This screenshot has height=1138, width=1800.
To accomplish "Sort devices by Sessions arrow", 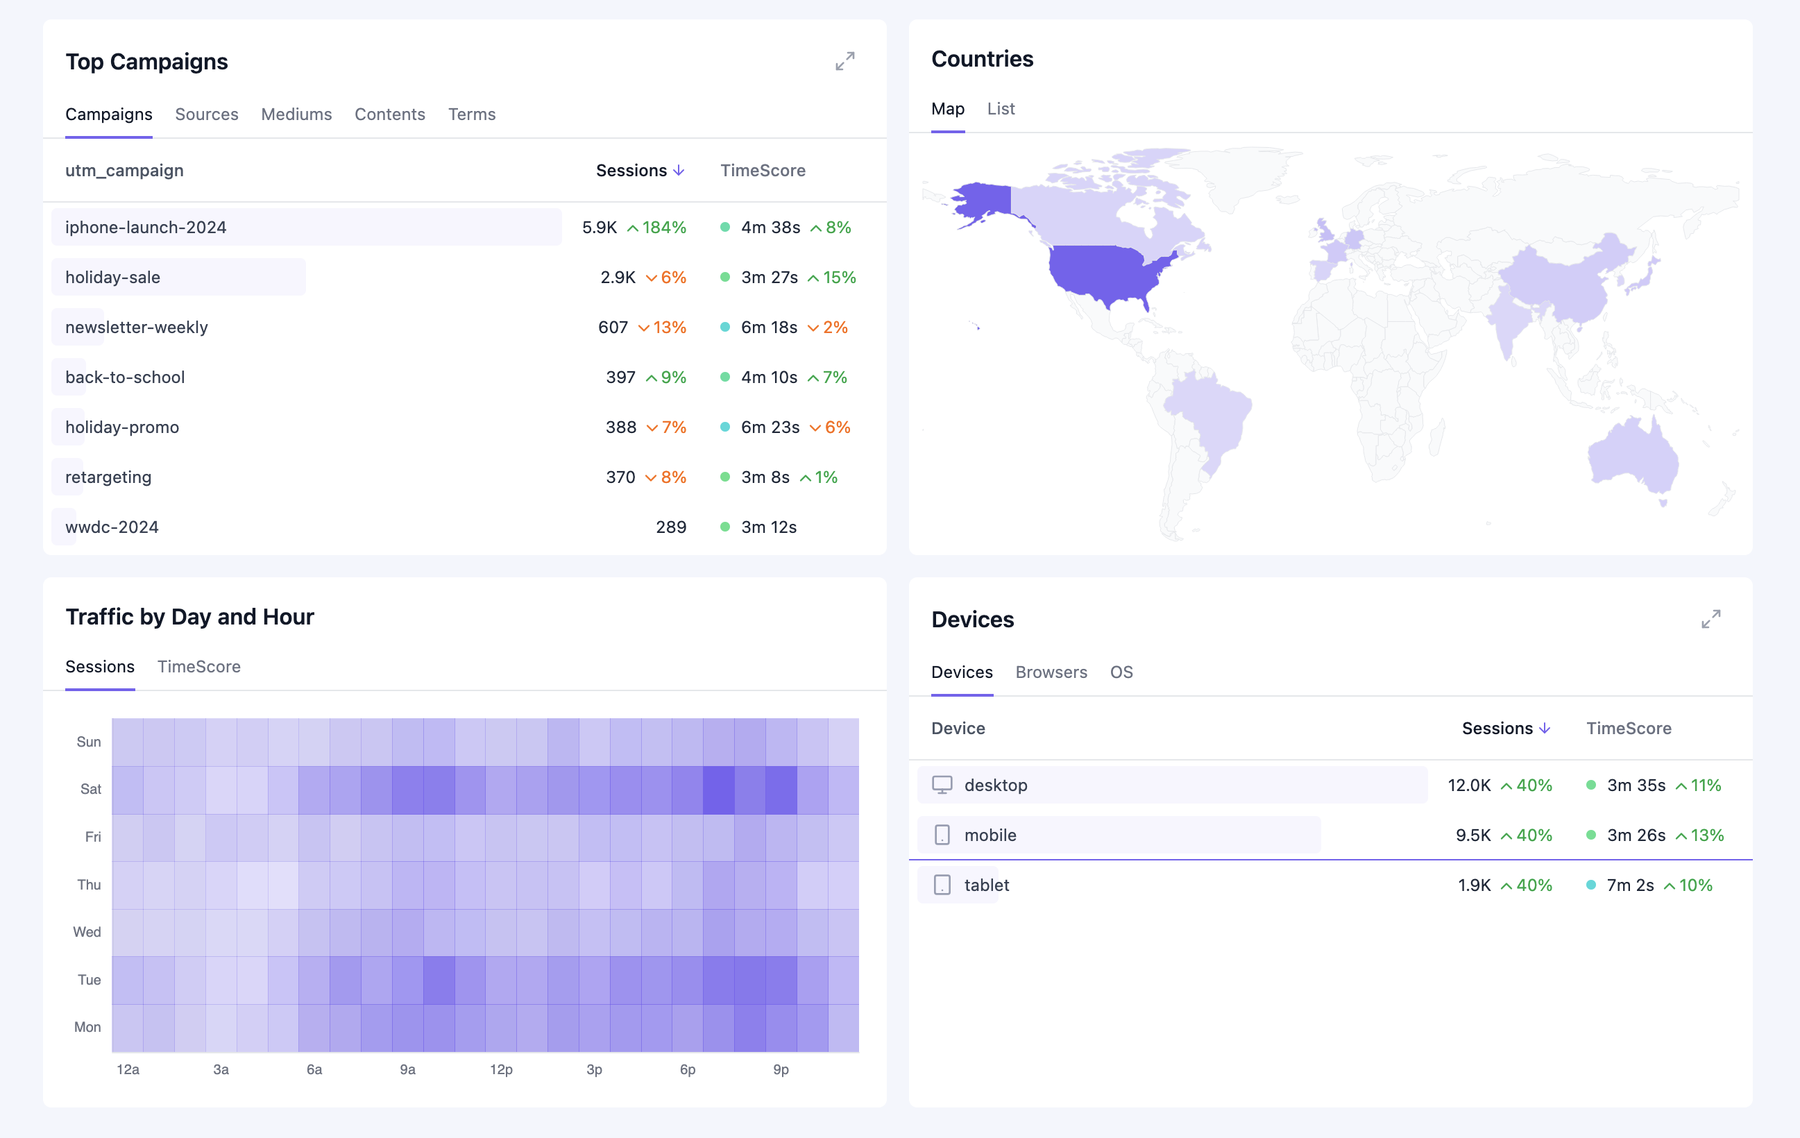I will click(1545, 729).
